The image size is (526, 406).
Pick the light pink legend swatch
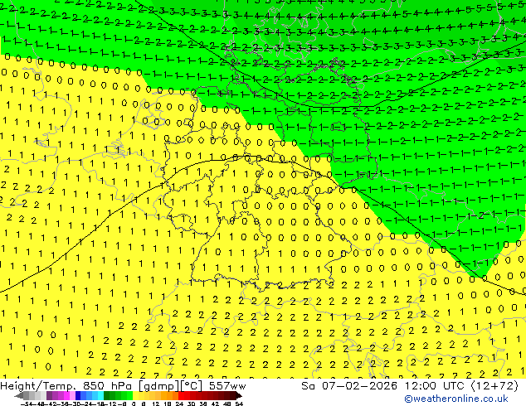[72, 395]
